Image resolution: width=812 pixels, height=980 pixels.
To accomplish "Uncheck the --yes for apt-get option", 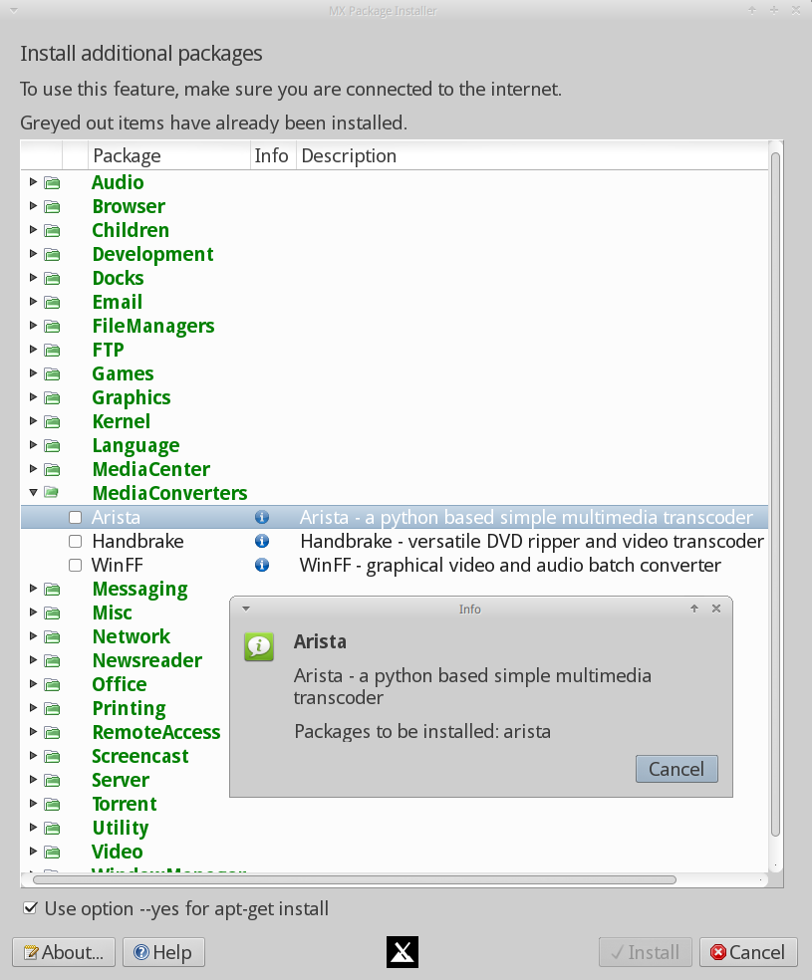I will [x=30, y=908].
